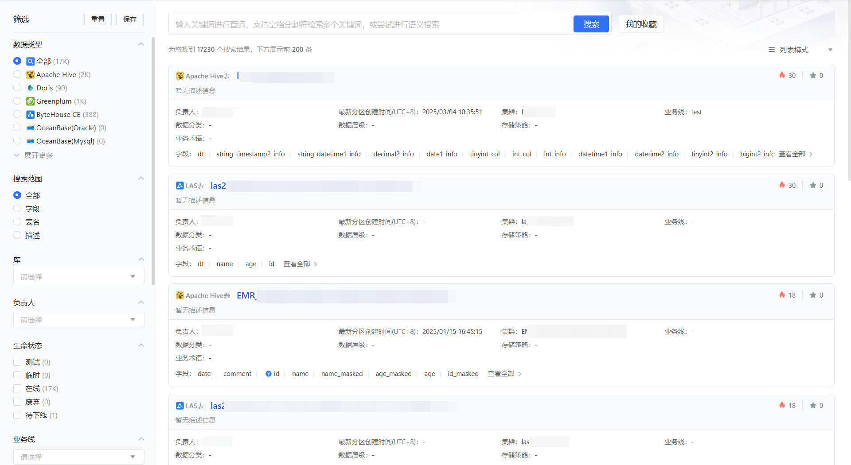
Task: Click the star favorite icon on first result
Action: pos(813,76)
